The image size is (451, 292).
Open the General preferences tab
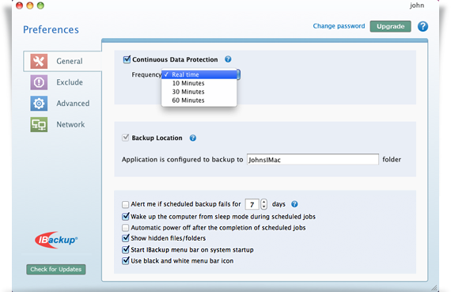[x=63, y=61]
